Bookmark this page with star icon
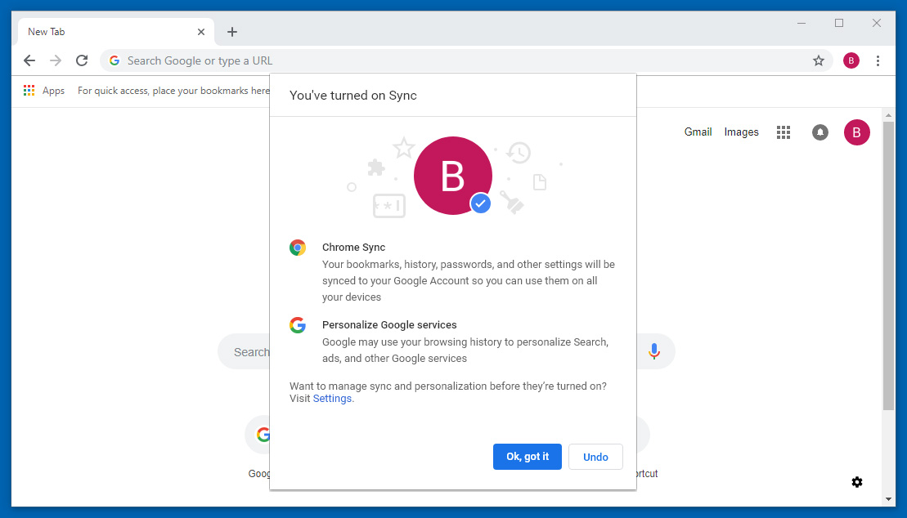The image size is (907, 518). [x=819, y=60]
